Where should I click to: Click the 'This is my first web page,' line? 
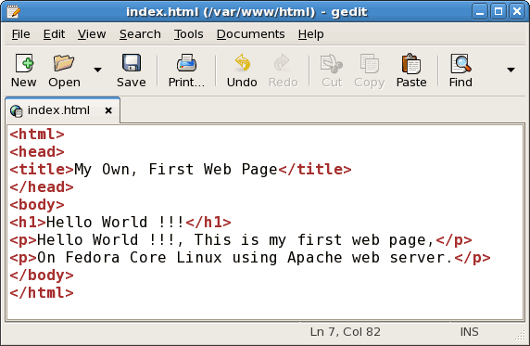[x=241, y=240]
